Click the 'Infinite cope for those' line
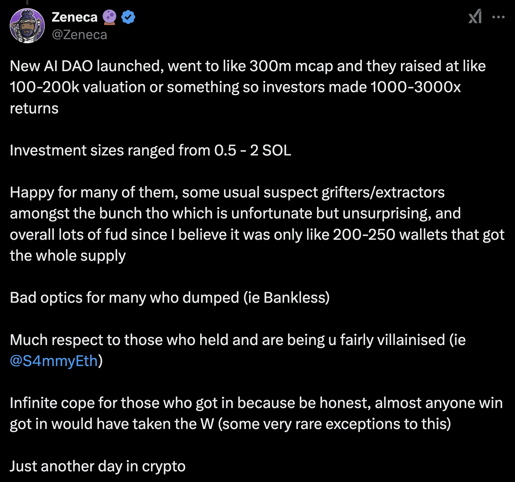The width and height of the screenshot is (515, 482). click(256, 403)
